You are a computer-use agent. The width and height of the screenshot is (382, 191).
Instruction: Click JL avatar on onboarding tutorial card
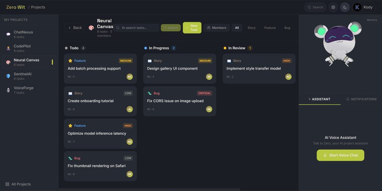pyautogui.click(x=129, y=109)
